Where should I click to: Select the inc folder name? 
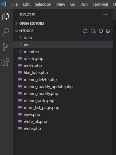click(x=26, y=45)
